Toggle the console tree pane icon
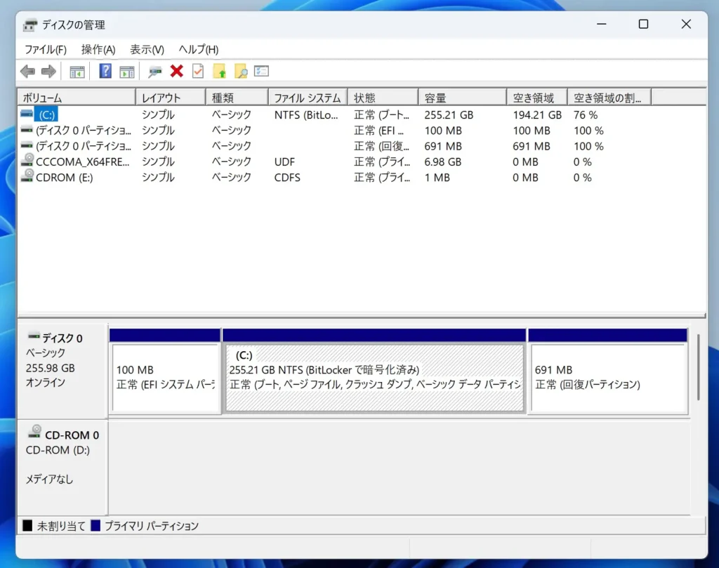 (77, 72)
